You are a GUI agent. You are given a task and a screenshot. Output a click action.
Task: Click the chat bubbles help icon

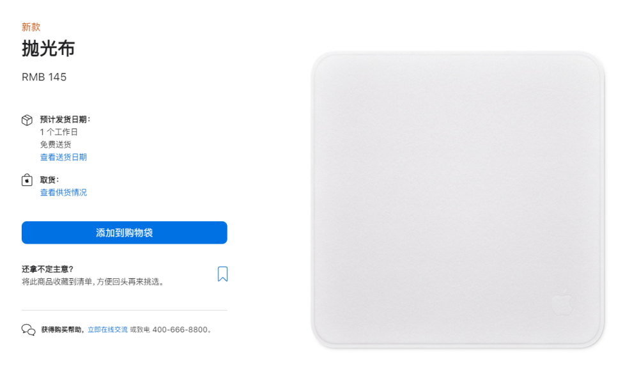pos(29,330)
